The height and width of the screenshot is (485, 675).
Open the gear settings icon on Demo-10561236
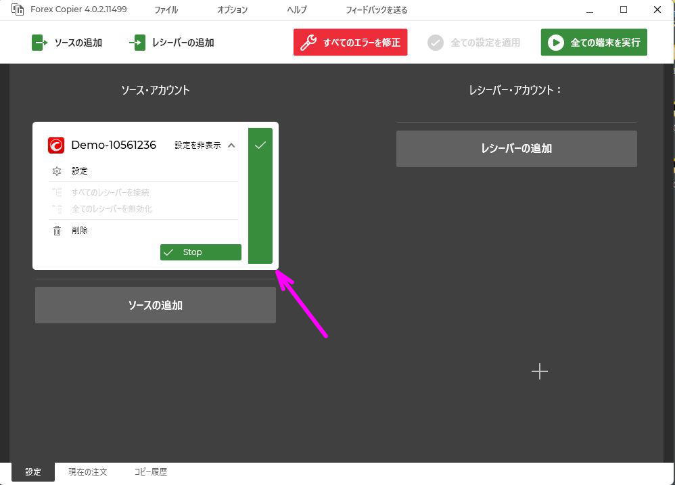click(57, 170)
